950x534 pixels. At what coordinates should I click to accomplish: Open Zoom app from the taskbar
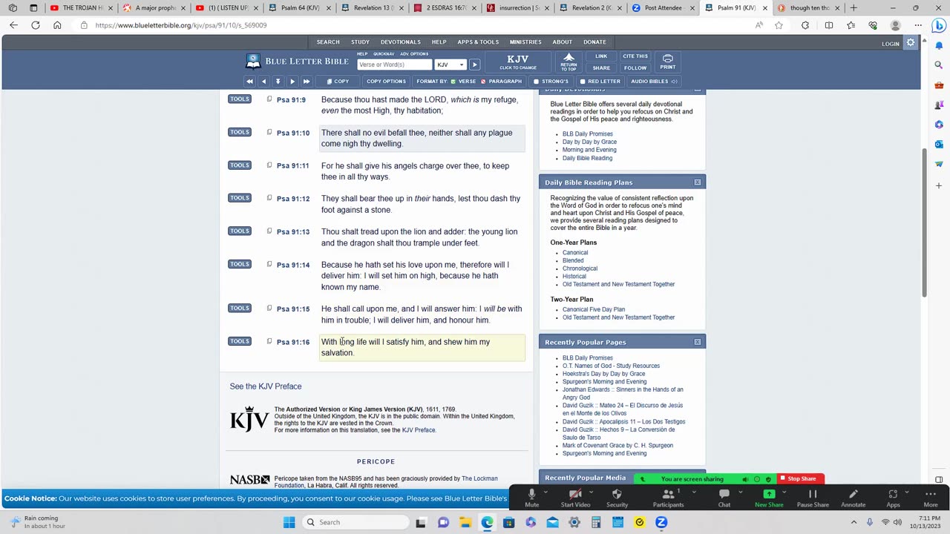coord(661,522)
